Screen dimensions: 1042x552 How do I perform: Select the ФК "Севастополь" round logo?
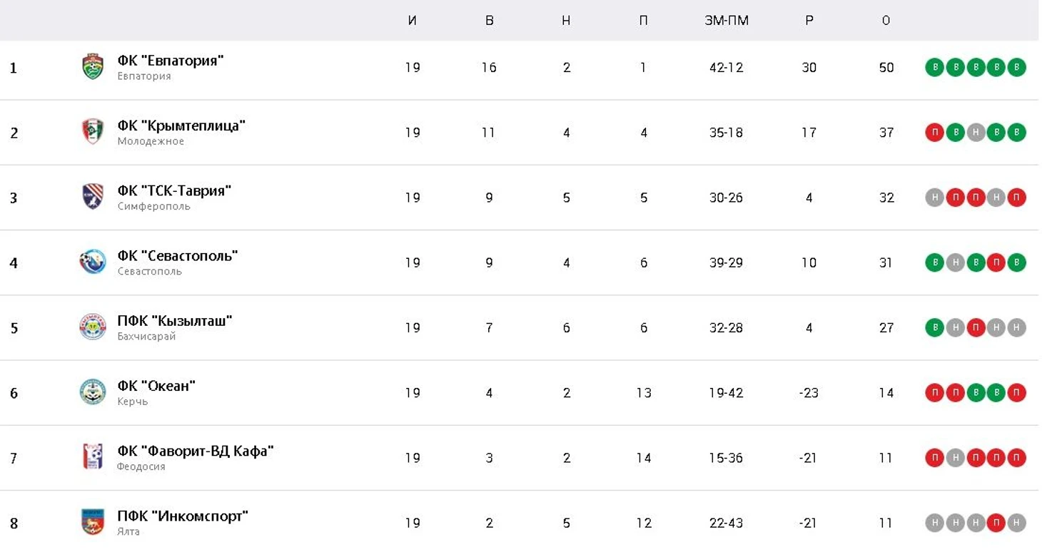tap(93, 262)
